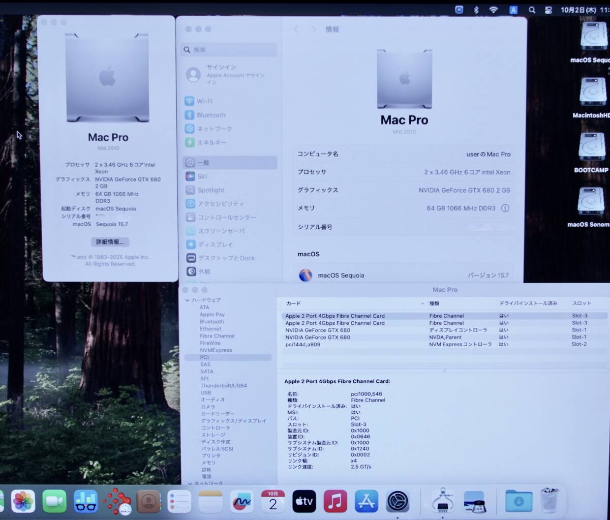The height and width of the screenshot is (520, 610).
Task: Open the Wi-Fi settings in the sidebar
Action: (205, 101)
